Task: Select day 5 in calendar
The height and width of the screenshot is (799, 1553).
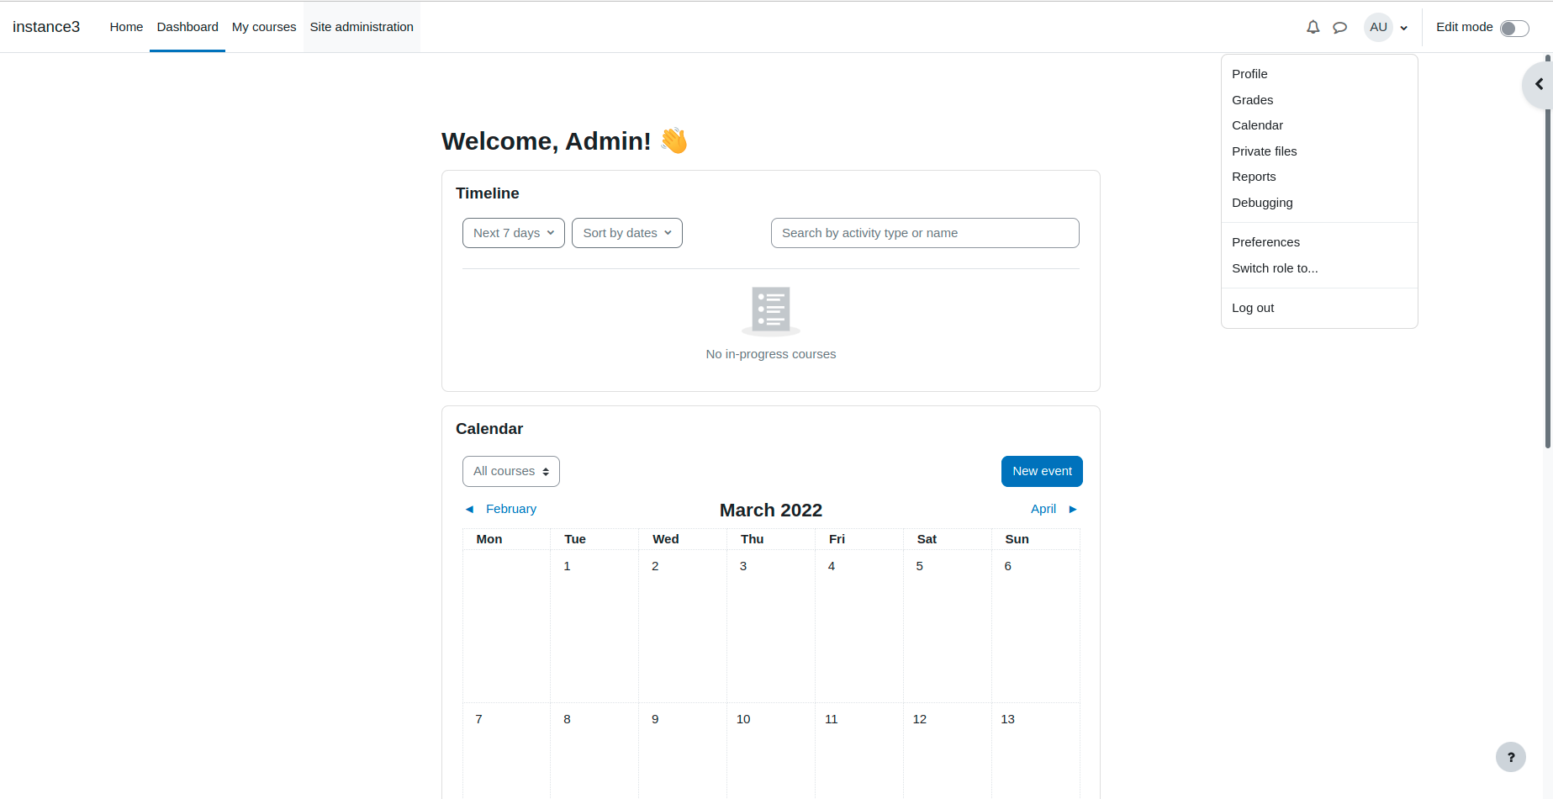Action: 920,566
